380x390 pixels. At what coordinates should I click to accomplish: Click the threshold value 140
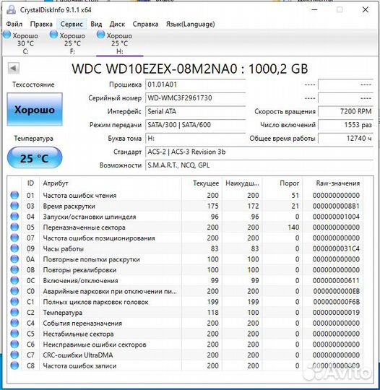[x=293, y=227]
